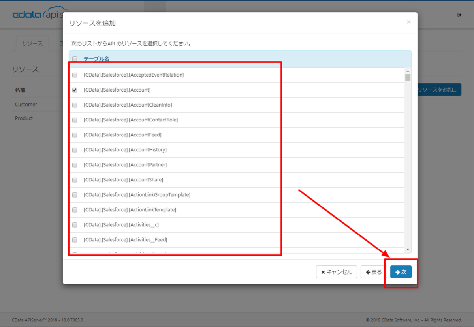Click the scrollbar down arrow in table list
Viewport: 474px width, 327px height.
click(x=408, y=249)
